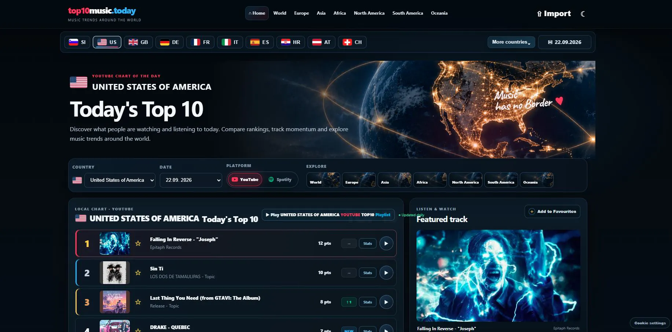This screenshot has width=672, height=332.
Task: Select the DE Germany flag chip
Action: [169, 42]
